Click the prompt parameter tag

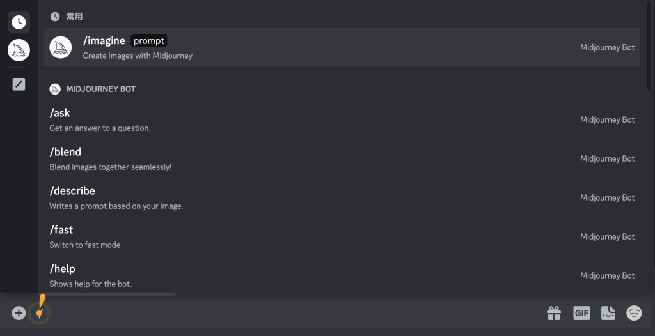148,40
